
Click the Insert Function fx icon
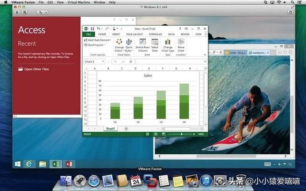131,62
